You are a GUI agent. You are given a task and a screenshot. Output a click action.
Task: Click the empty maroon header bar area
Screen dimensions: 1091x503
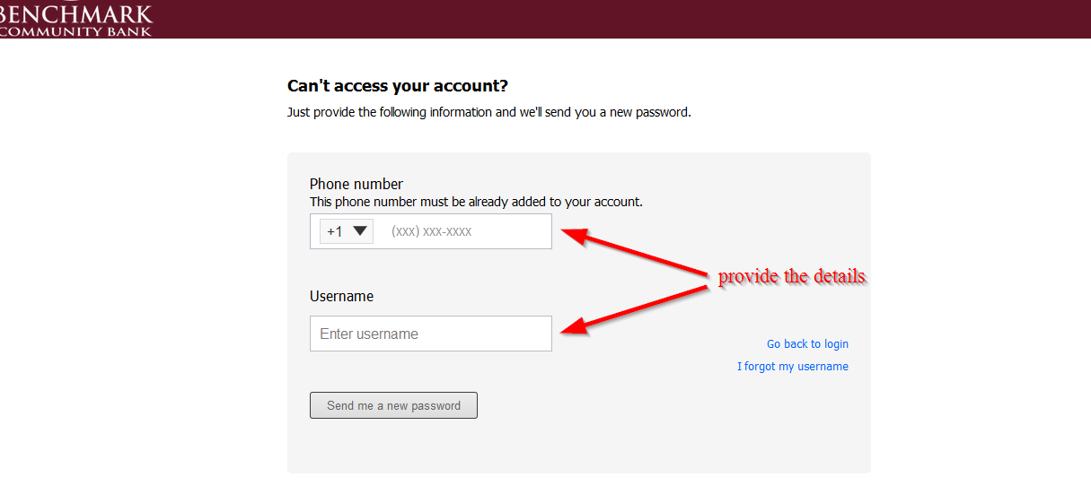coord(620,19)
